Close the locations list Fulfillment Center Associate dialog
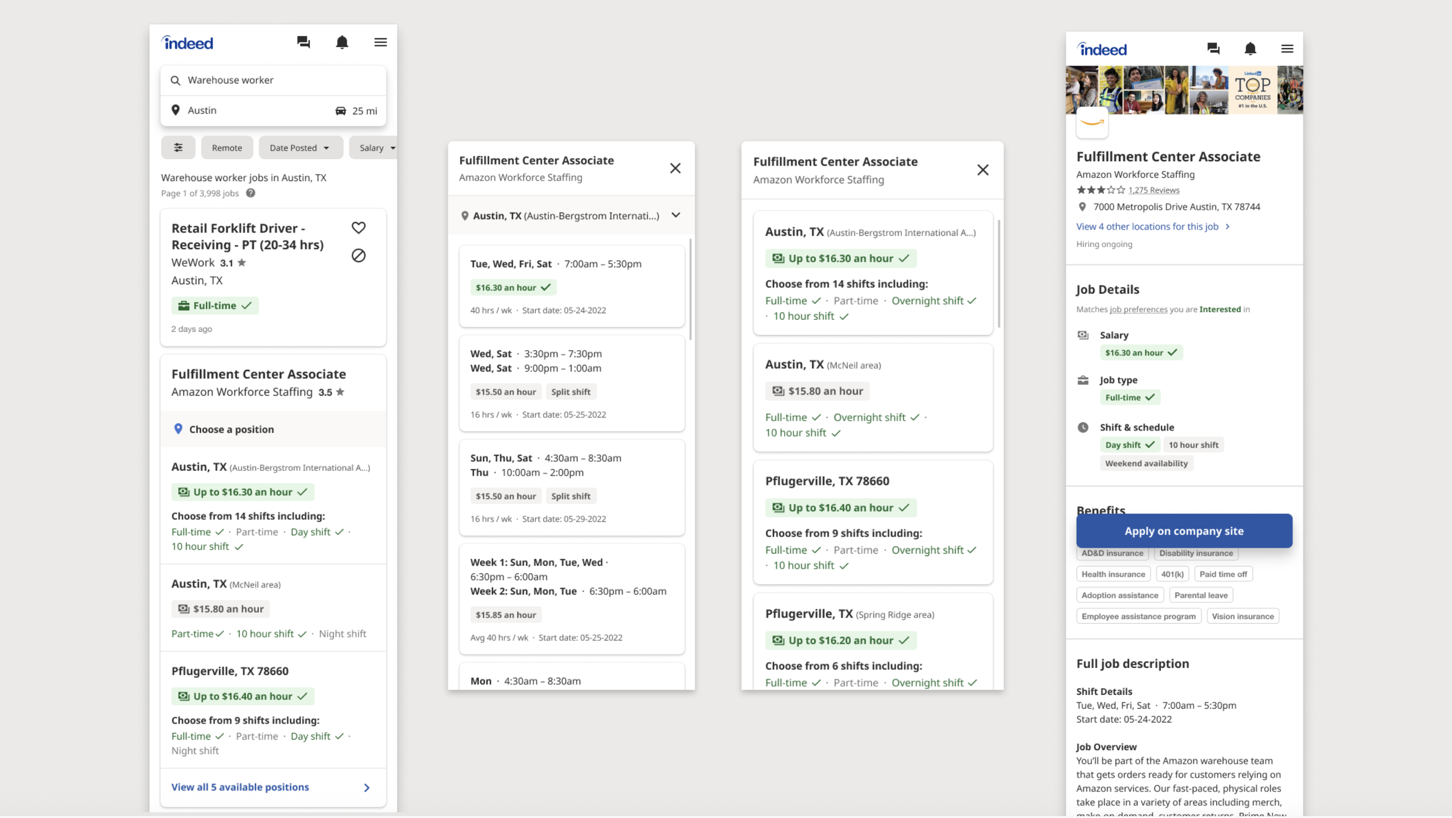This screenshot has width=1452, height=818. [x=983, y=170]
